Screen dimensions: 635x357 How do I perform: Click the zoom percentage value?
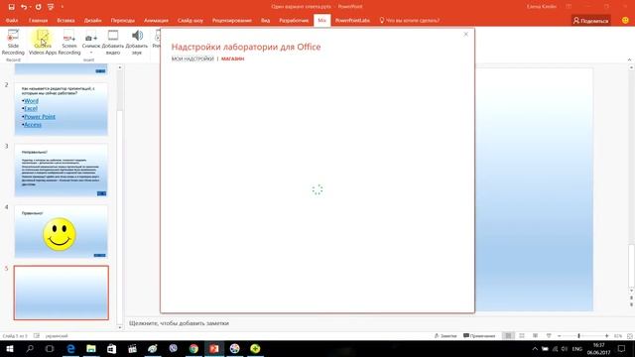tap(618, 336)
